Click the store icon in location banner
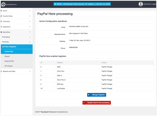The height and width of the screenshot is (116, 157). [x=55, y=4]
